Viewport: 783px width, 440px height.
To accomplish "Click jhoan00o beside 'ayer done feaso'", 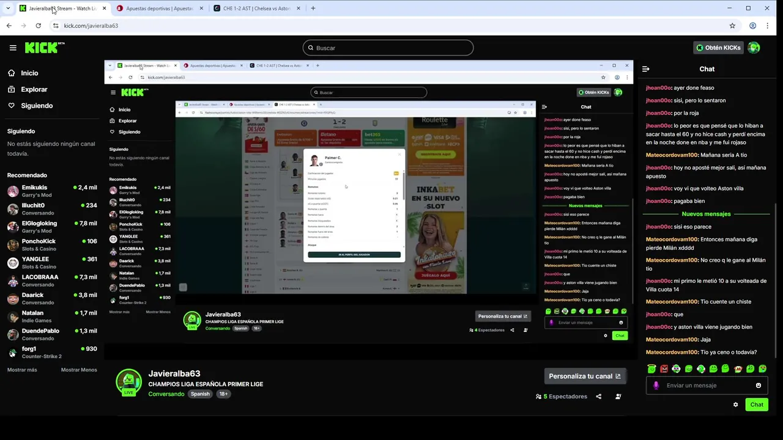I will tap(658, 88).
